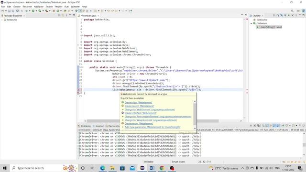Viewport: 306px width, 172px height.
Task: Open the Help menu
Action: point(84,7)
